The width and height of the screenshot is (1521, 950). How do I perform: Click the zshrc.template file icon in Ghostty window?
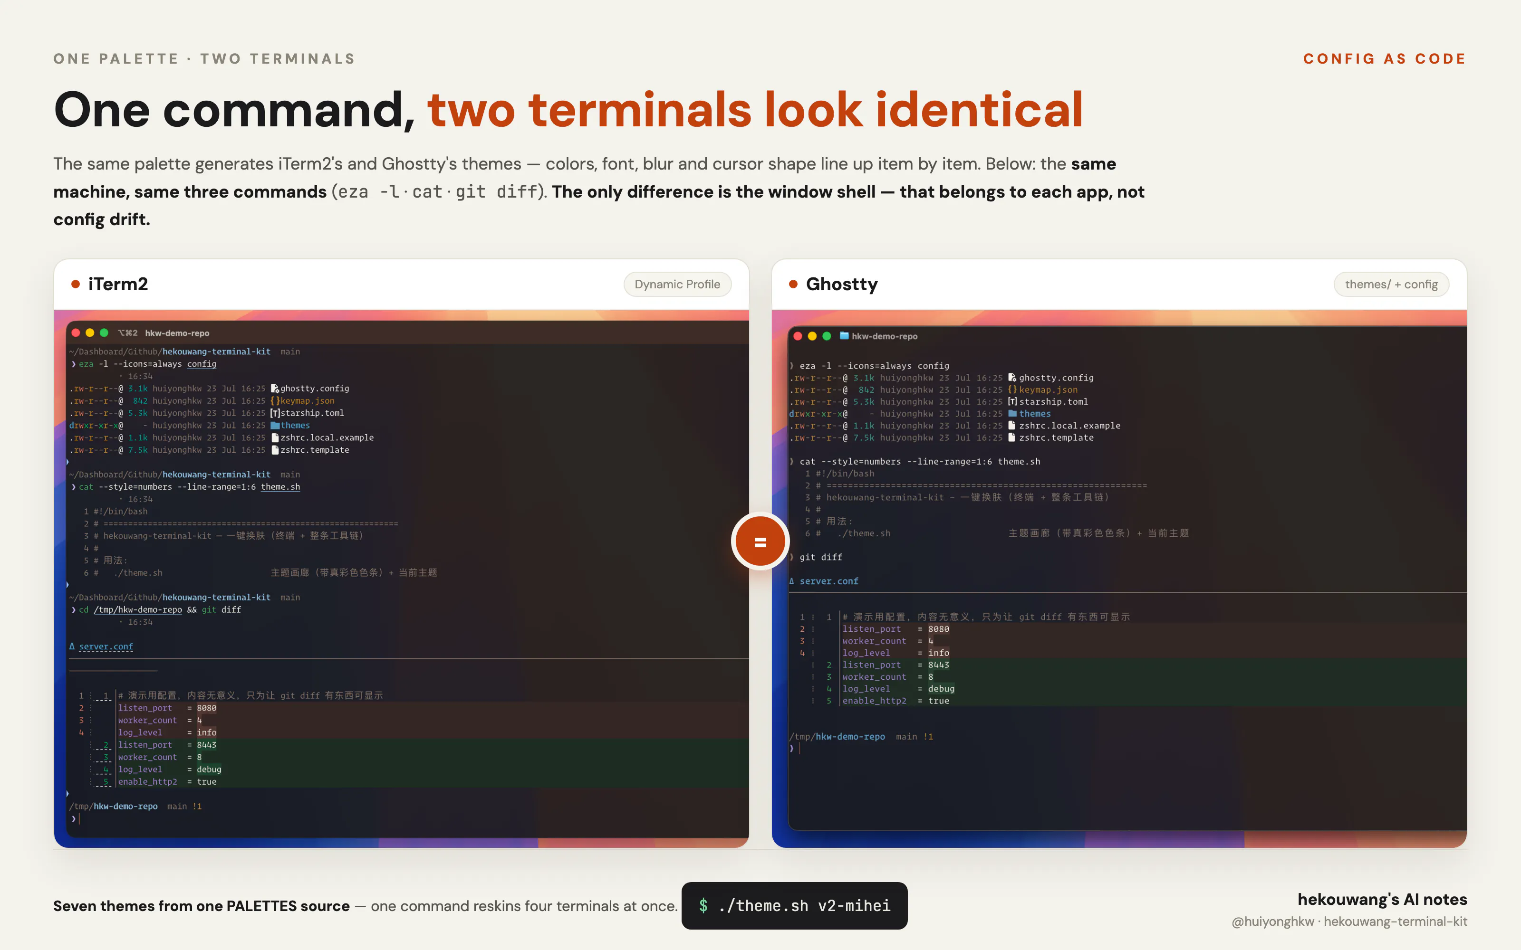1012,437
